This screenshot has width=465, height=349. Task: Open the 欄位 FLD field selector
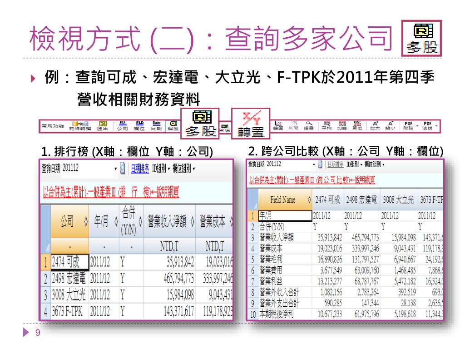tap(139, 126)
